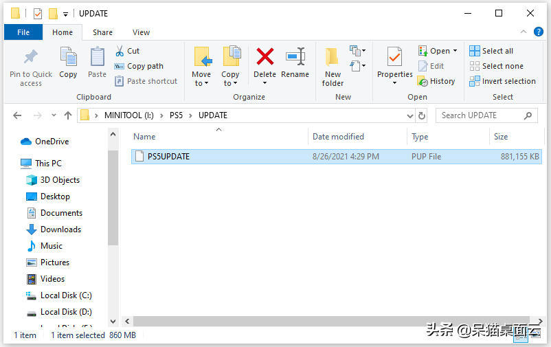
Task: Open the New item dropdown icon
Action: pos(357,51)
